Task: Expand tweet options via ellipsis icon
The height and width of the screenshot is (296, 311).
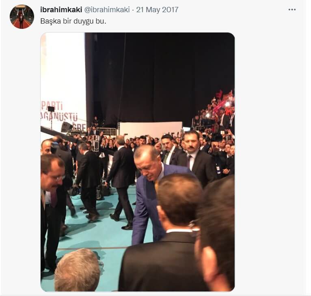Action: pos(292,10)
